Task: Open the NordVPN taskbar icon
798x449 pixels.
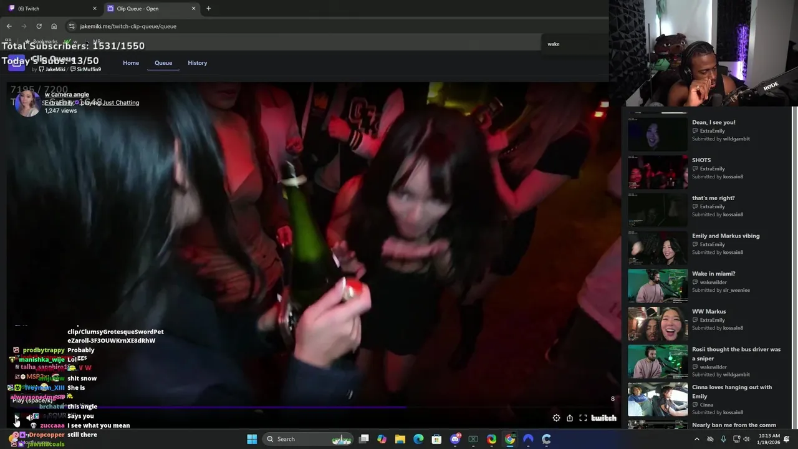Action: pos(528,439)
